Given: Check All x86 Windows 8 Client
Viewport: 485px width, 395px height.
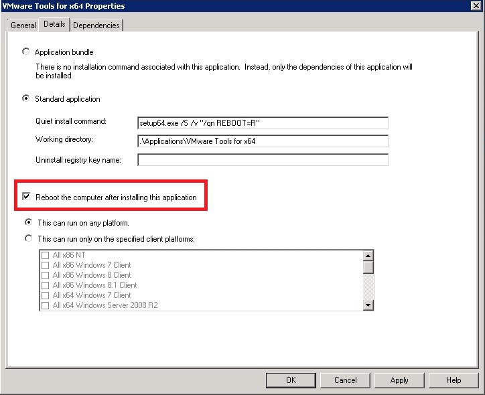Looking at the screenshot, I should tap(45, 275).
